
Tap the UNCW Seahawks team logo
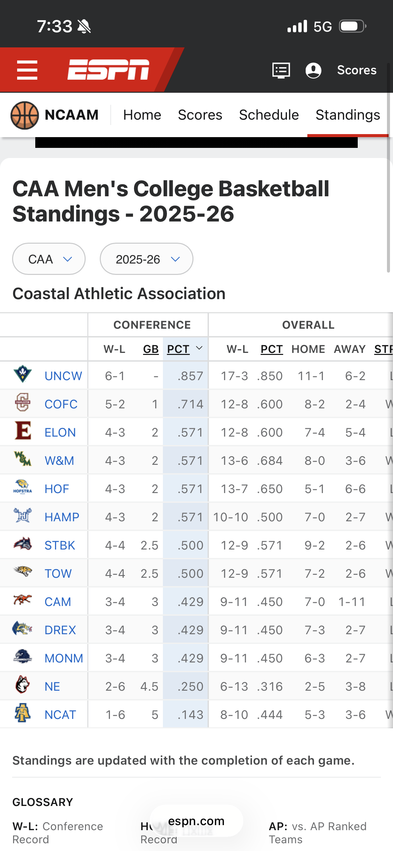[x=23, y=374]
